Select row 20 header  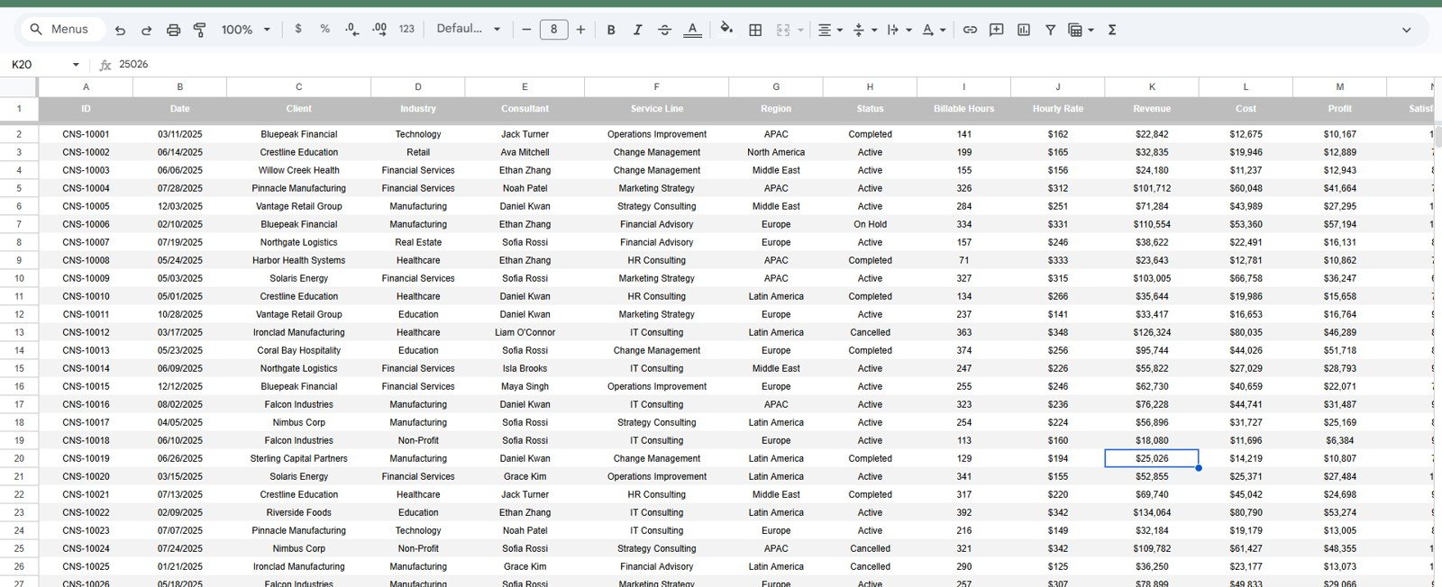click(19, 458)
